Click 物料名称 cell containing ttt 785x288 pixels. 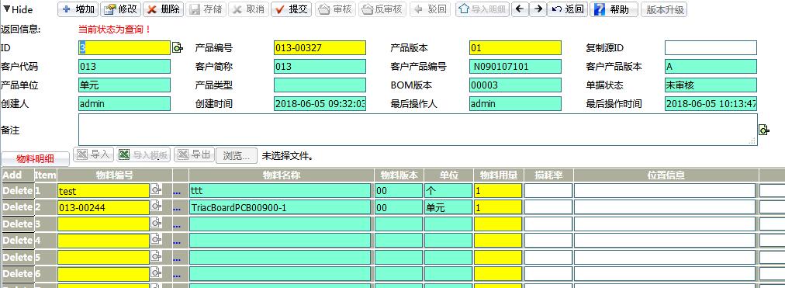(280, 191)
